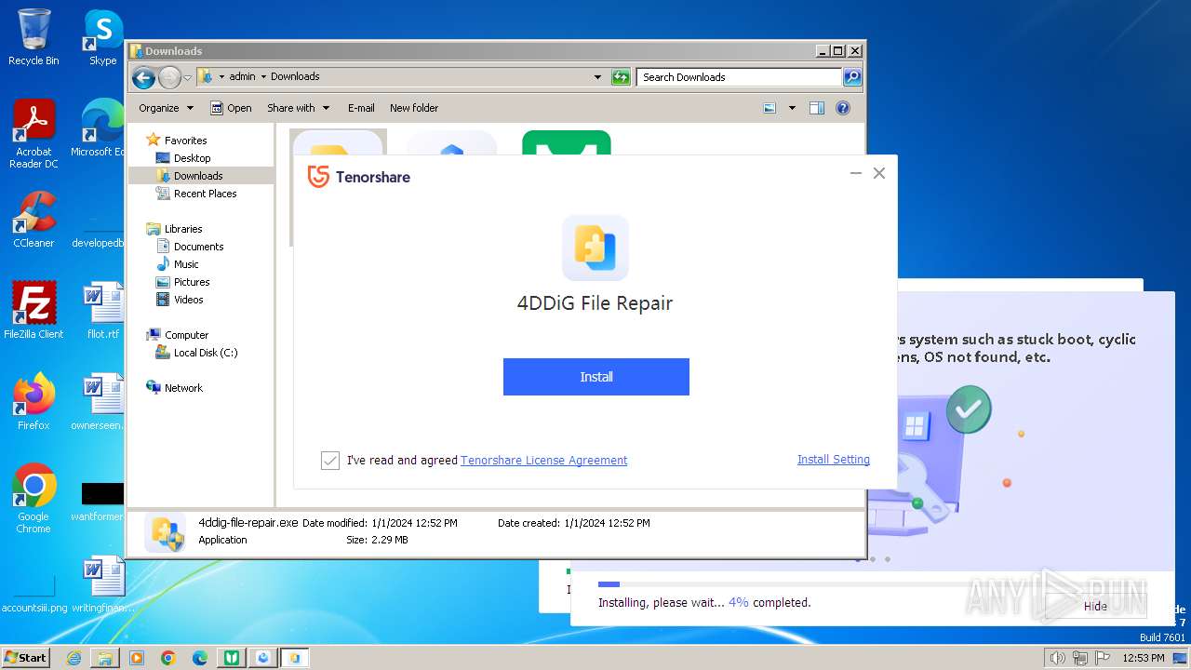Click the Firefox desktop icon
This screenshot has height=670, width=1191.
pyautogui.click(x=33, y=402)
